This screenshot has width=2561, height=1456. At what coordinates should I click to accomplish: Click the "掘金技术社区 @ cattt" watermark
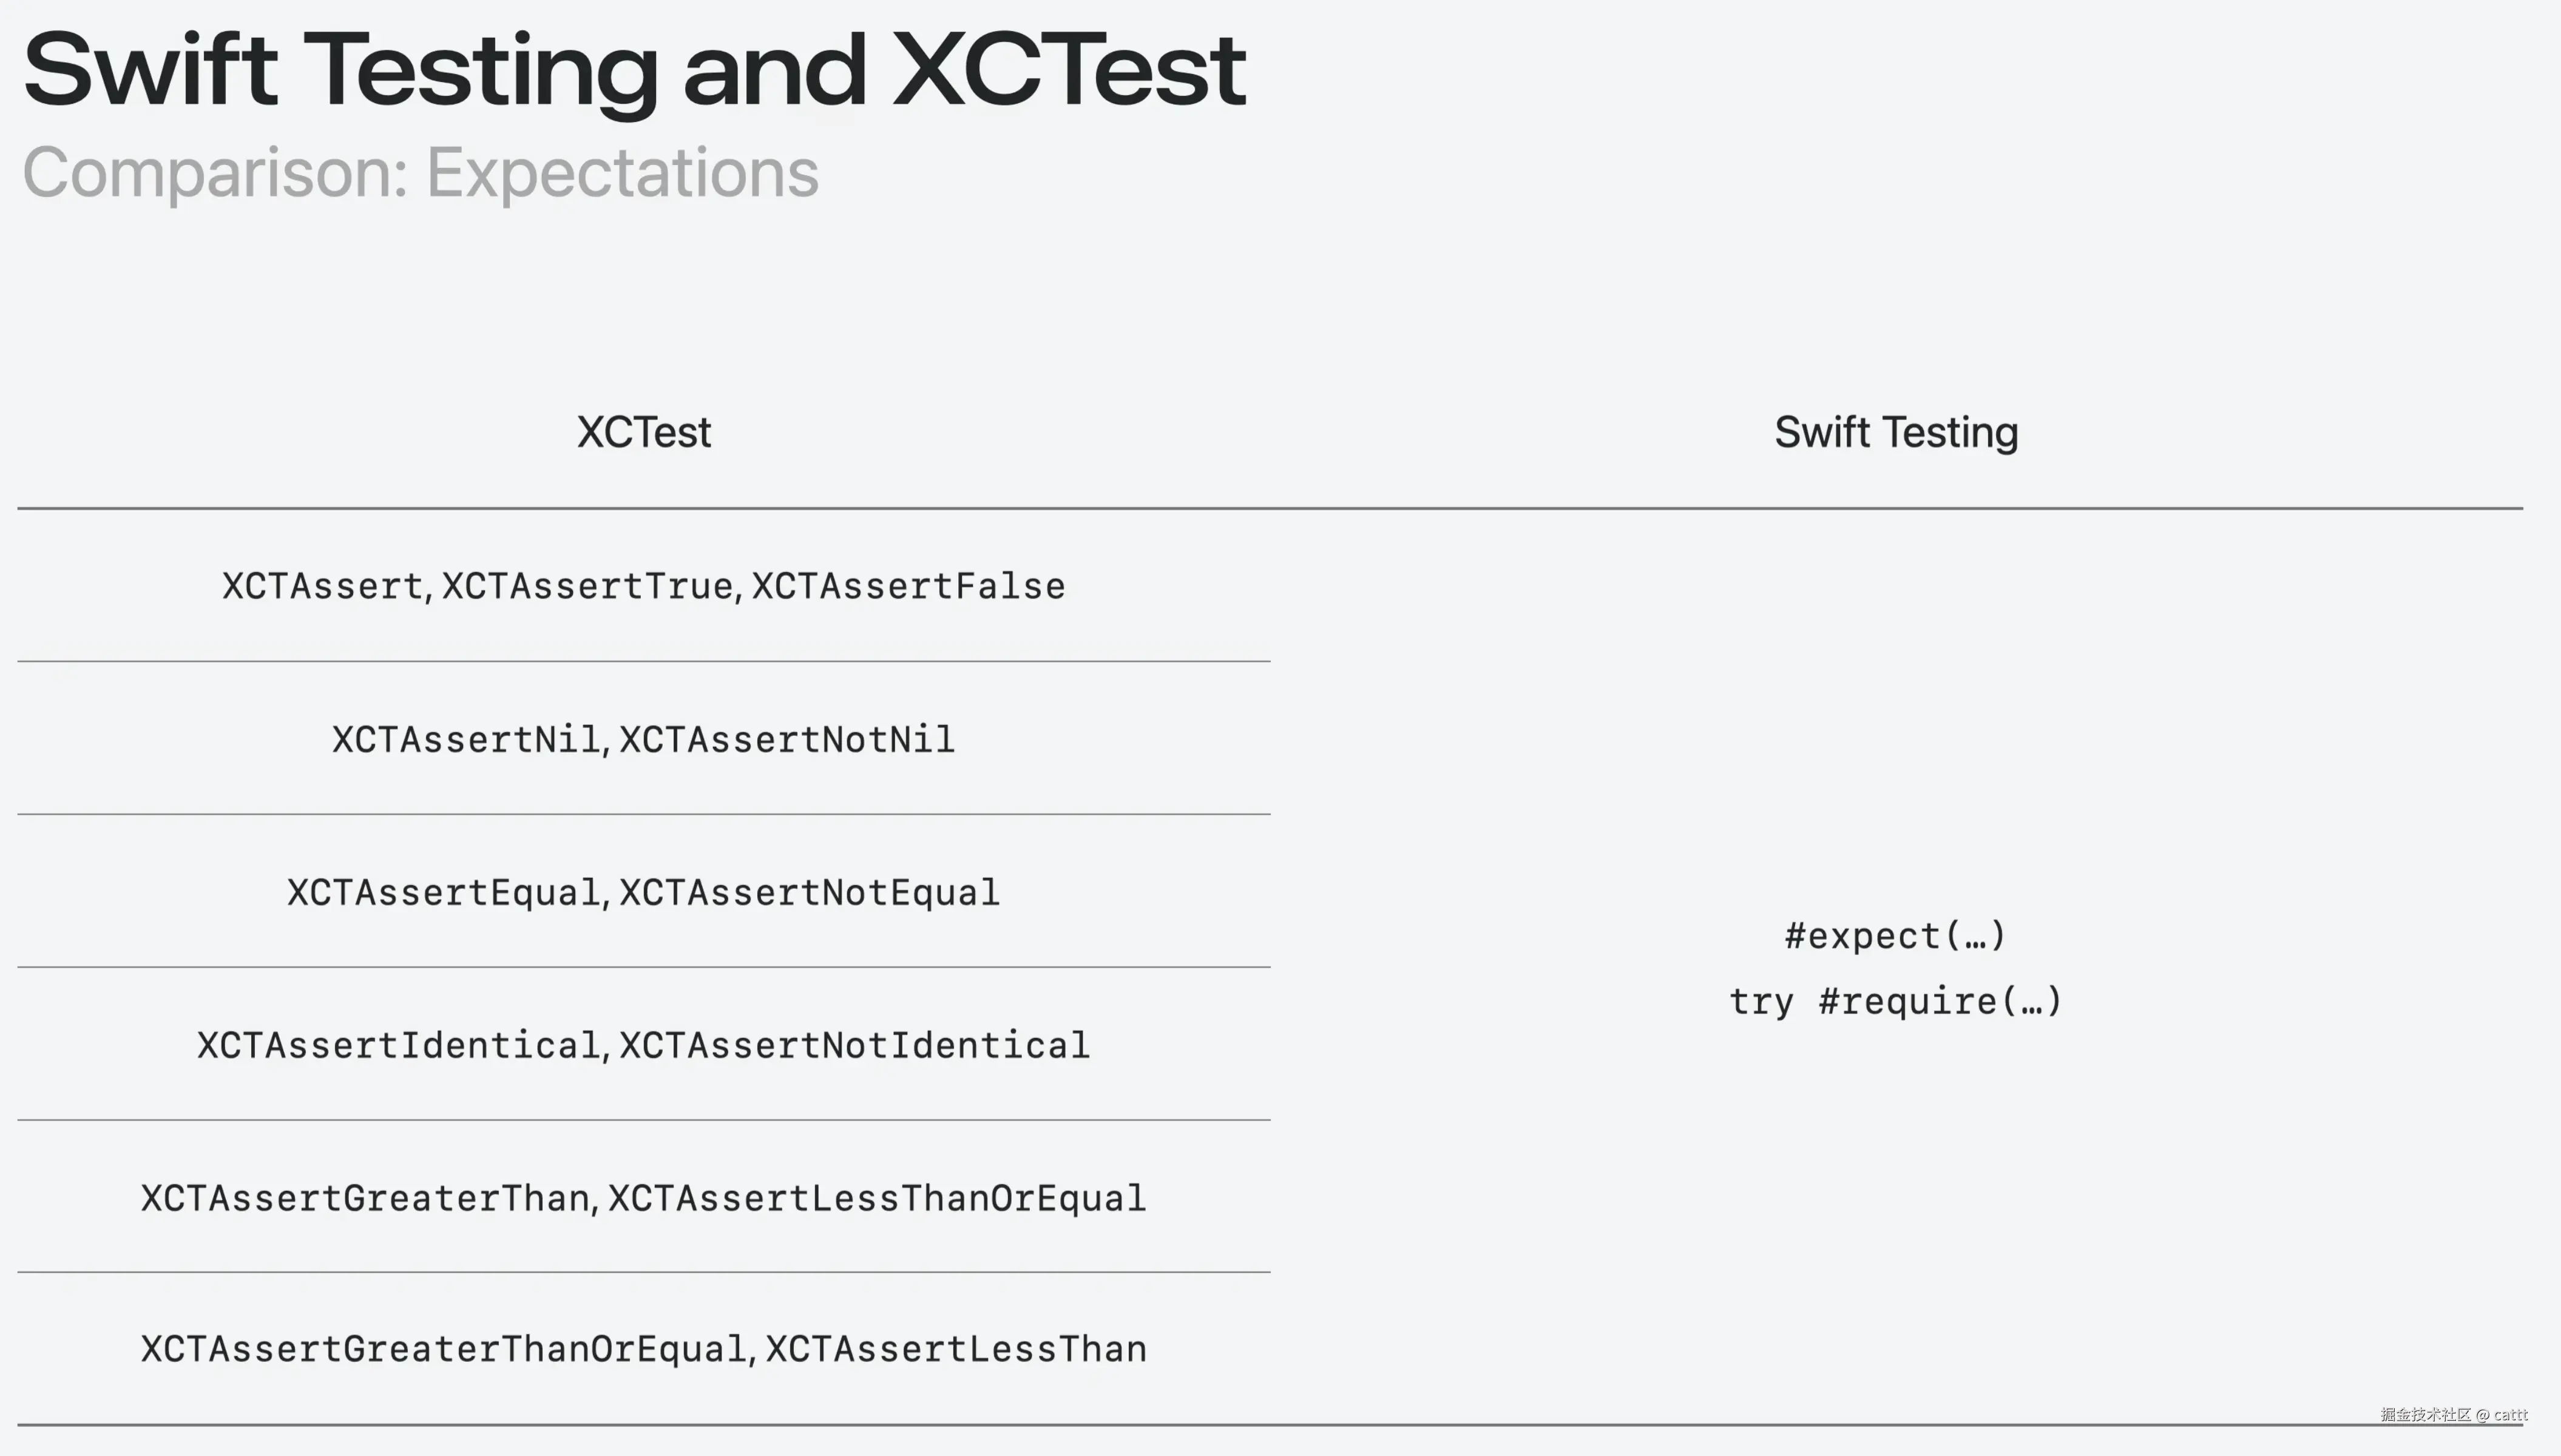coord(2453,1414)
